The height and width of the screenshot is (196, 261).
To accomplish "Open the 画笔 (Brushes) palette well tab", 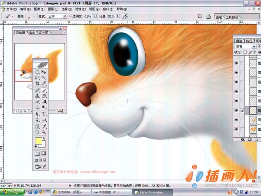I will 219,17.
